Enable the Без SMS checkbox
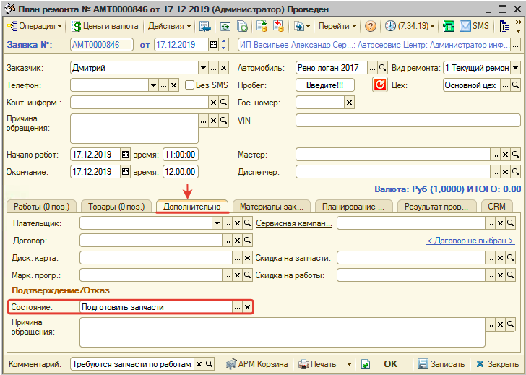The height and width of the screenshot is (375, 526). click(x=189, y=85)
